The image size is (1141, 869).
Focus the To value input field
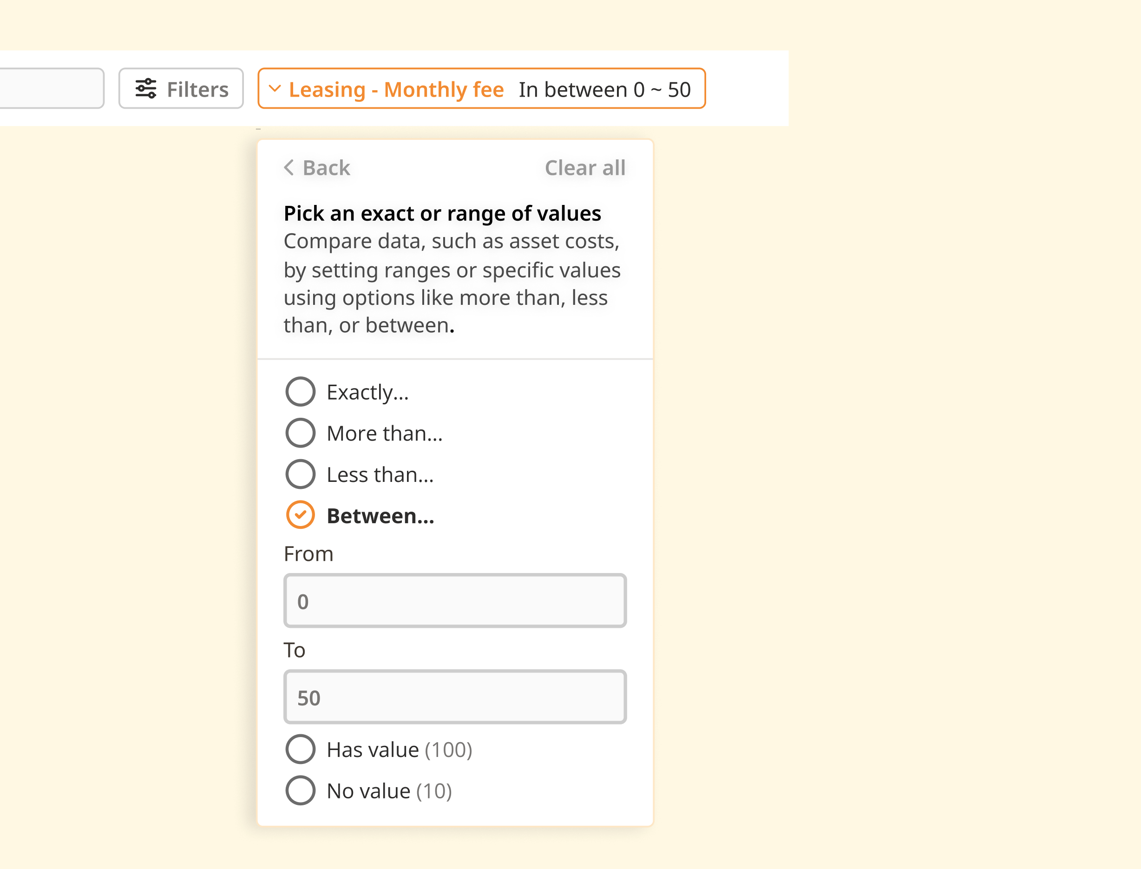(455, 697)
